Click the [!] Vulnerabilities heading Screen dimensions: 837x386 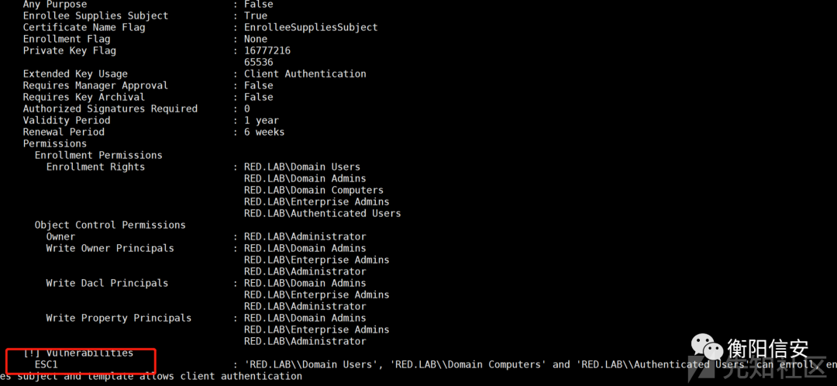78,353
